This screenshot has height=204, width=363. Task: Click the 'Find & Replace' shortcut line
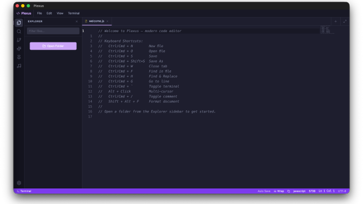tap(138, 76)
